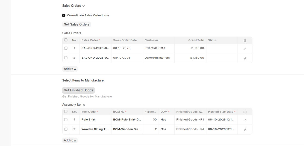Add row to Assembly Items table
The width and height of the screenshot is (306, 146).
pos(70,140)
